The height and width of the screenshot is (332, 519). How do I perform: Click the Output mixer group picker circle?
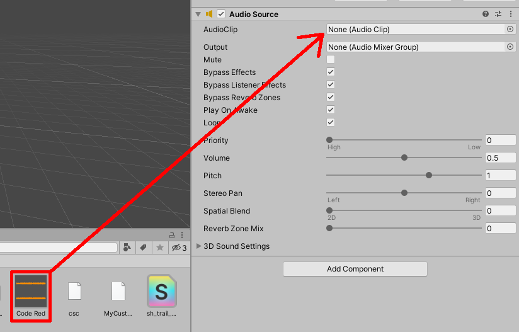click(x=510, y=47)
